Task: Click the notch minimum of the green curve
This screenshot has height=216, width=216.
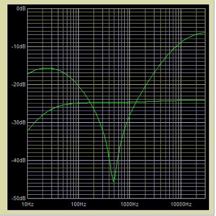Action: [x=114, y=182]
